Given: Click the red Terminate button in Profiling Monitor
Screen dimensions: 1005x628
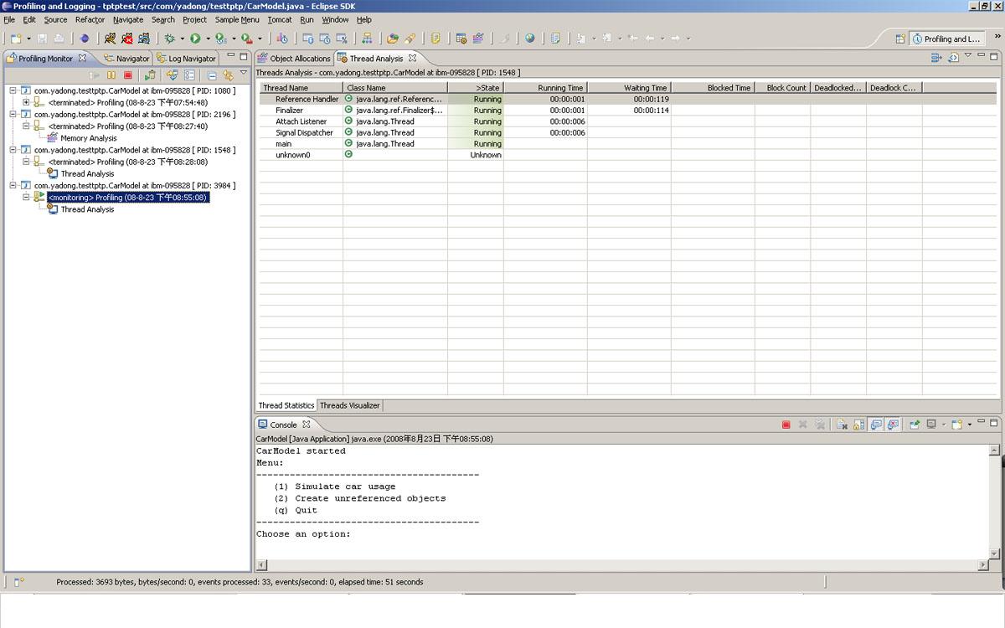Looking at the screenshot, I should point(128,75).
